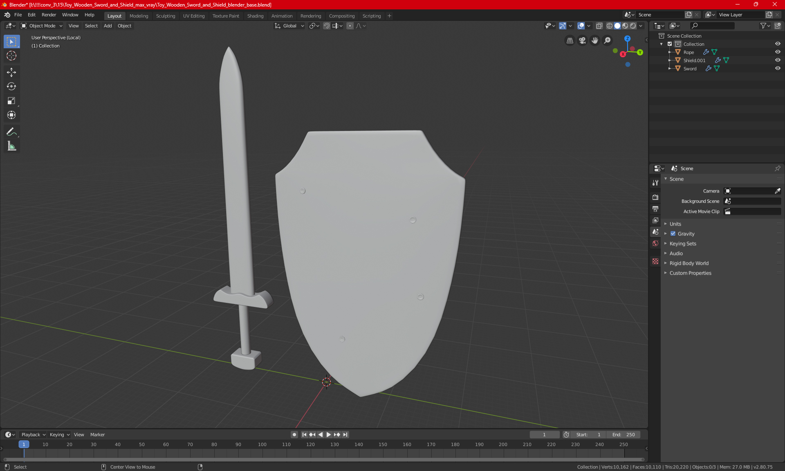Screen dimensions: 785x471
Task: Toggle snapping magnet in header
Action: pos(326,26)
